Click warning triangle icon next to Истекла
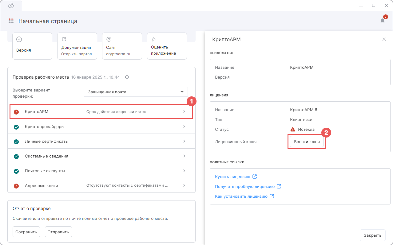 [x=293, y=129]
